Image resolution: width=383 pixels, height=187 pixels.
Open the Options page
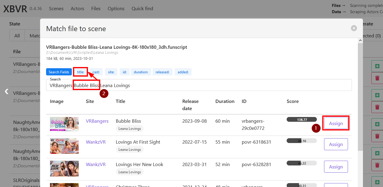point(116,8)
